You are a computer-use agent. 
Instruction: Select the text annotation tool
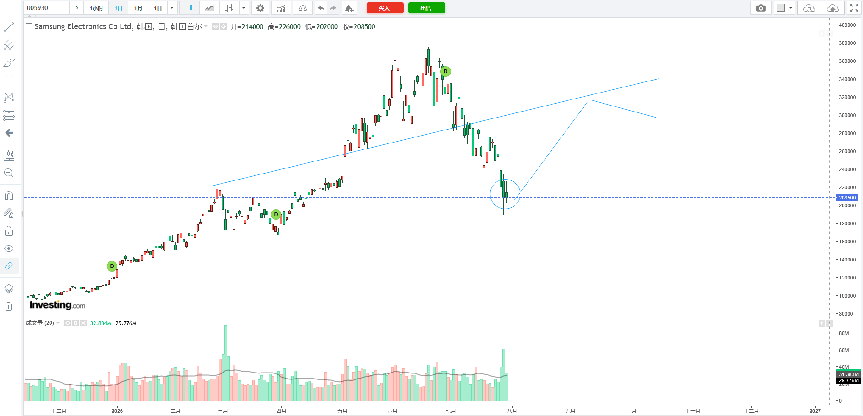[x=9, y=80]
